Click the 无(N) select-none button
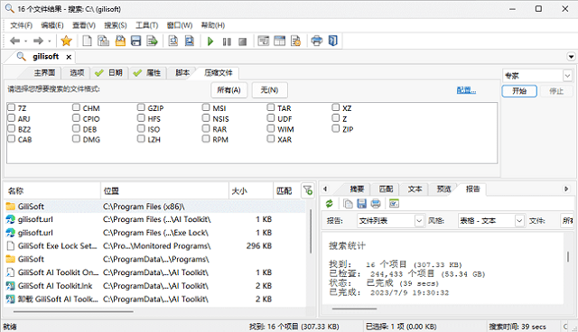 point(269,90)
